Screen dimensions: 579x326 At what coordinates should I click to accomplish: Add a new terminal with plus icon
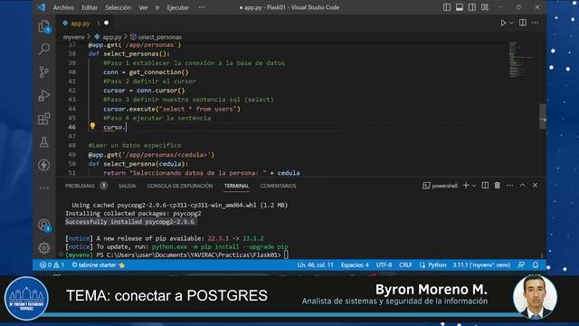click(x=466, y=185)
